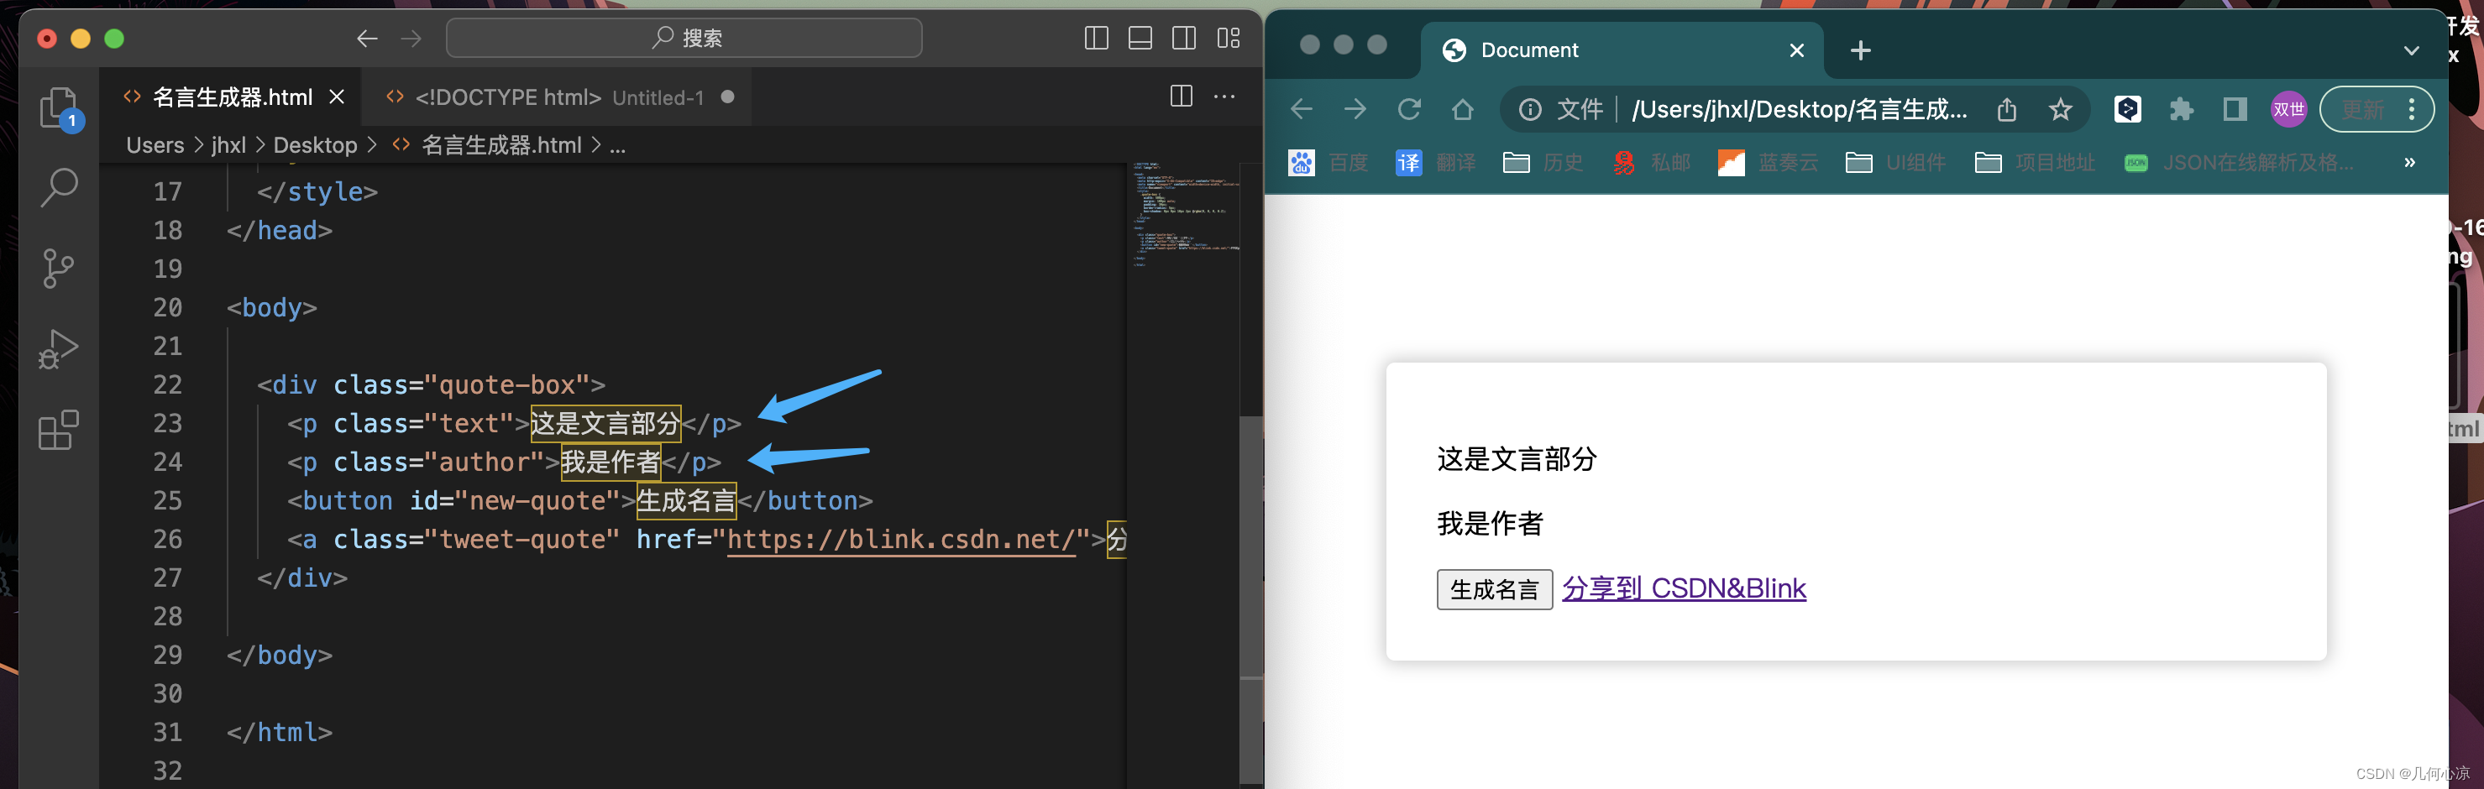Click line number 22 in gutter
This screenshot has width=2484, height=789.
point(168,385)
